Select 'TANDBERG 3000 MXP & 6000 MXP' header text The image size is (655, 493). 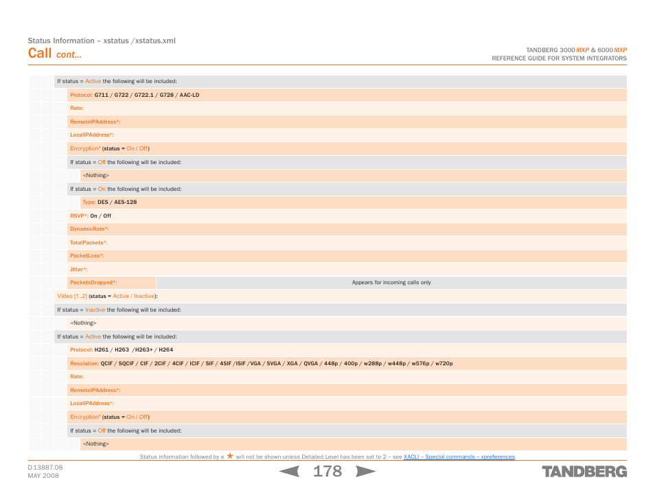coord(576,49)
